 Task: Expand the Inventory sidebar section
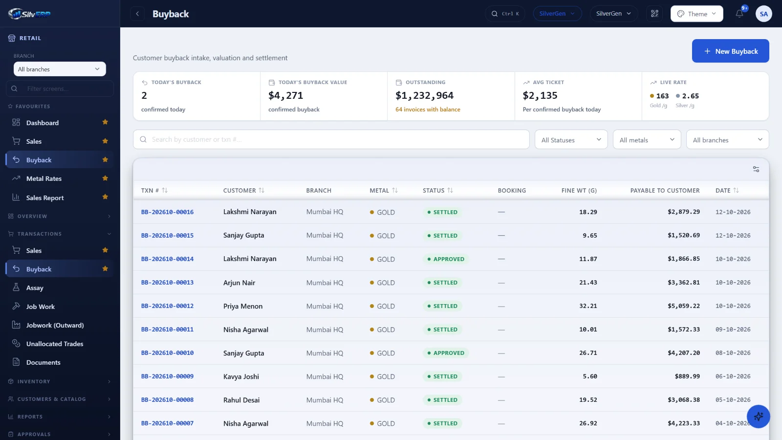[60, 381]
